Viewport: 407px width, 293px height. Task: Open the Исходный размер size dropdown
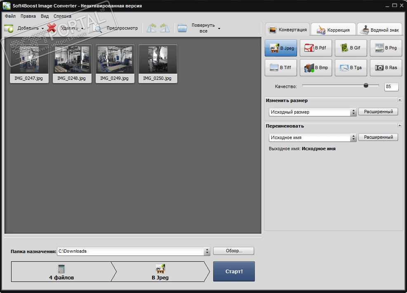coord(313,112)
